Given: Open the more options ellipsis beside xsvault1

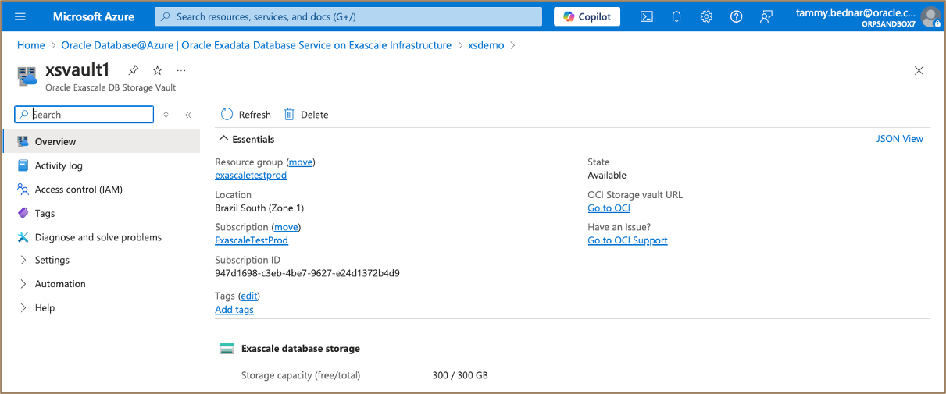Looking at the screenshot, I should 181,70.
